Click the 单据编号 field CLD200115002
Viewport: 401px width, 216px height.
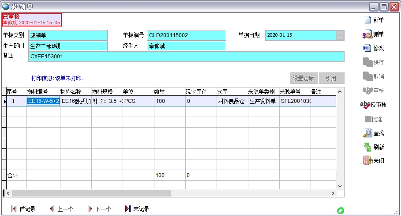pyautogui.click(x=186, y=35)
